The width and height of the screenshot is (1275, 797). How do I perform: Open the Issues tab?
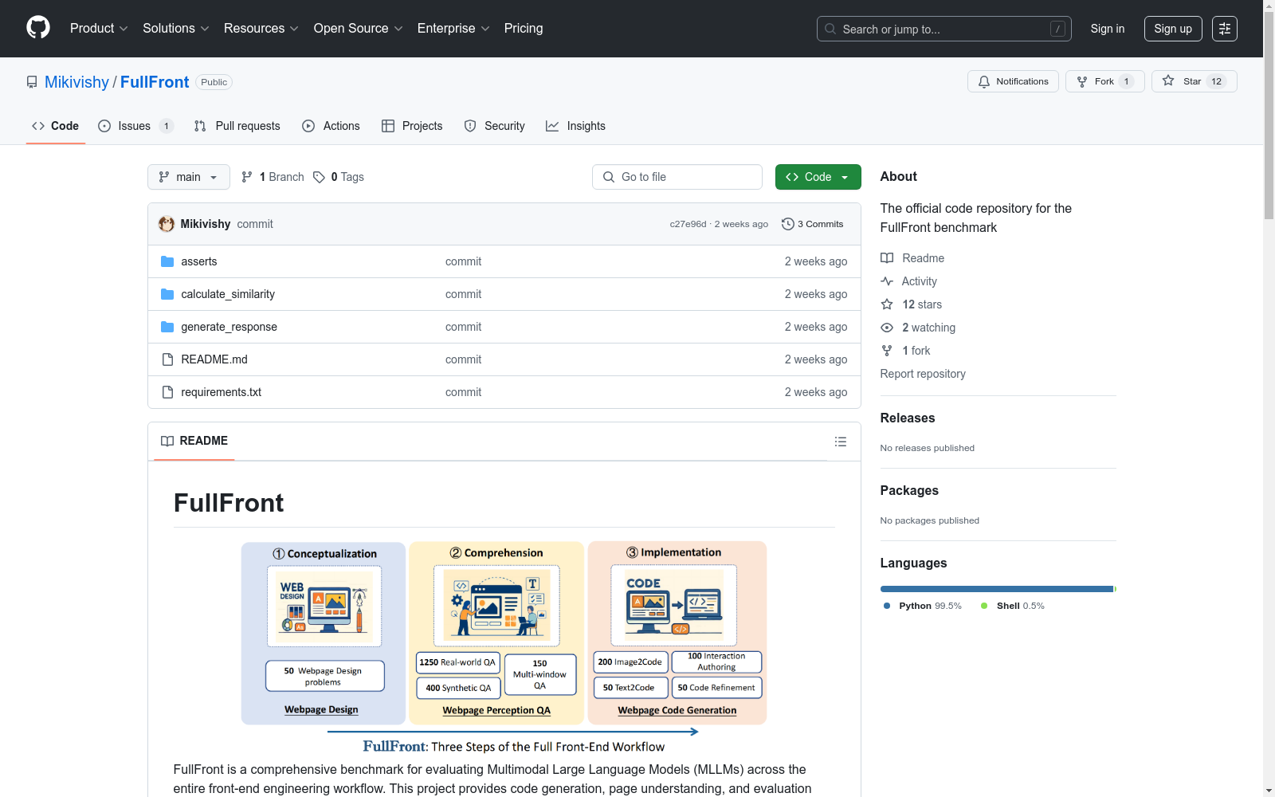(x=135, y=126)
